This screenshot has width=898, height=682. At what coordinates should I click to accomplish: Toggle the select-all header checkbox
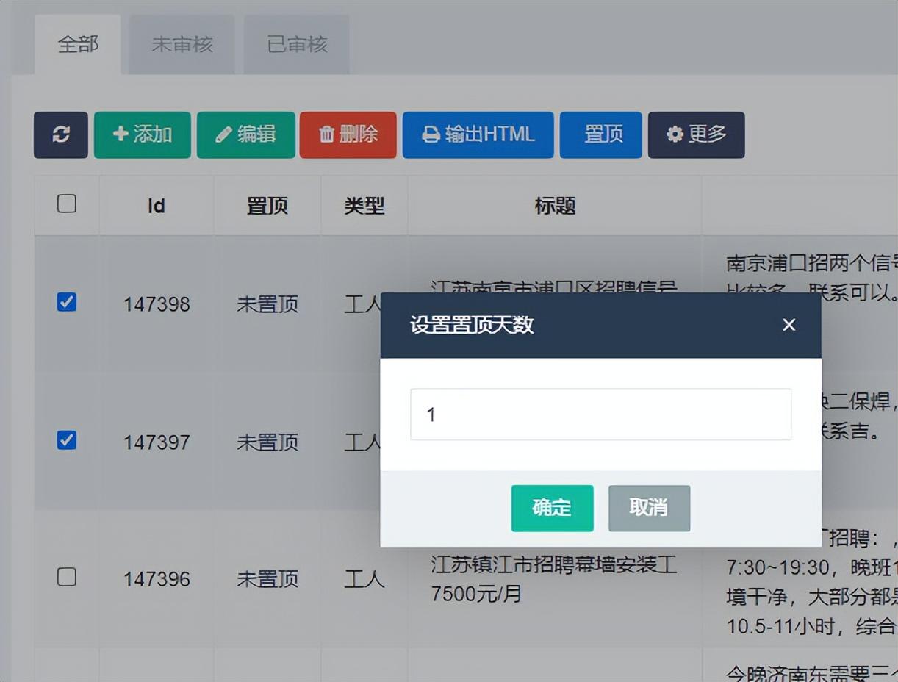pos(67,204)
